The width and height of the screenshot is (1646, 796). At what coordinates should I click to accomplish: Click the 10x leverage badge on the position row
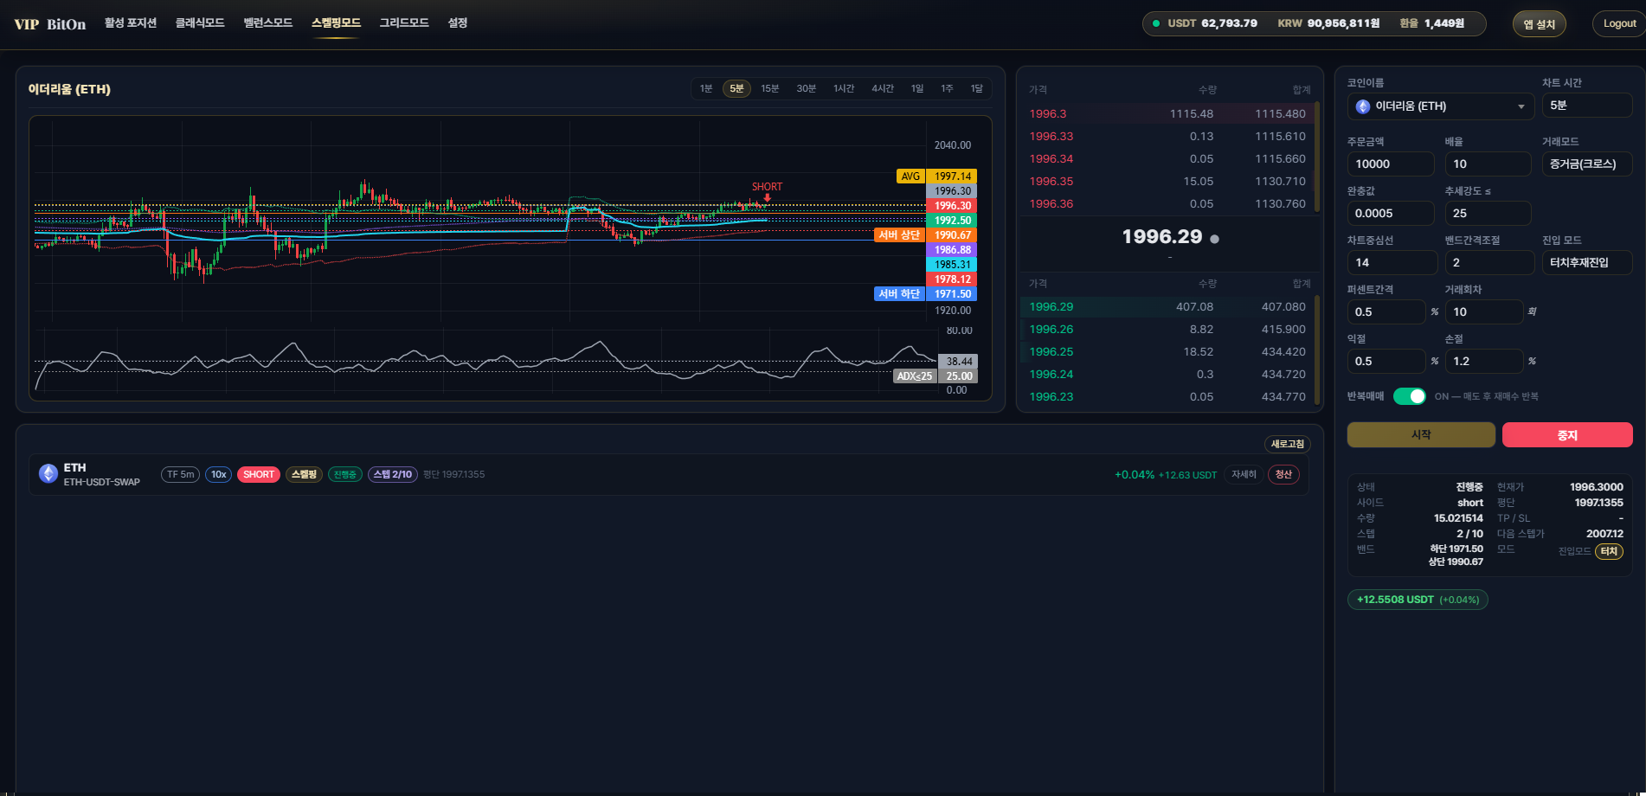[x=218, y=474]
